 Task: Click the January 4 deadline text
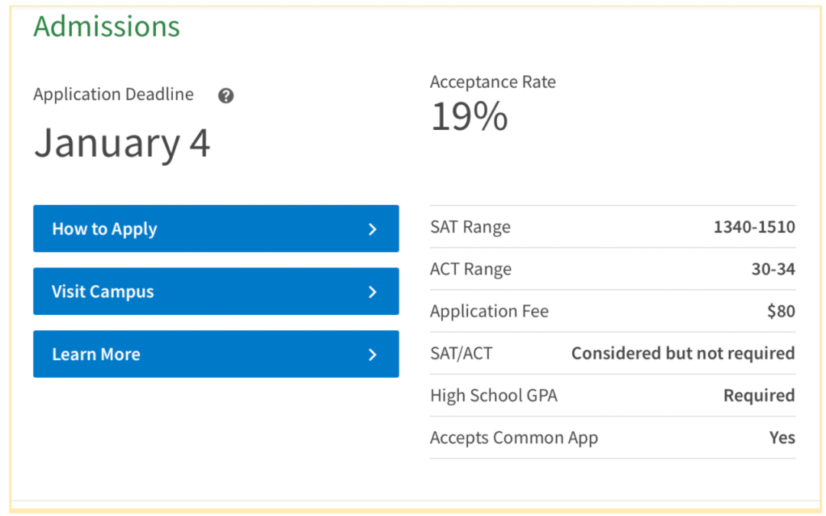pos(122,143)
